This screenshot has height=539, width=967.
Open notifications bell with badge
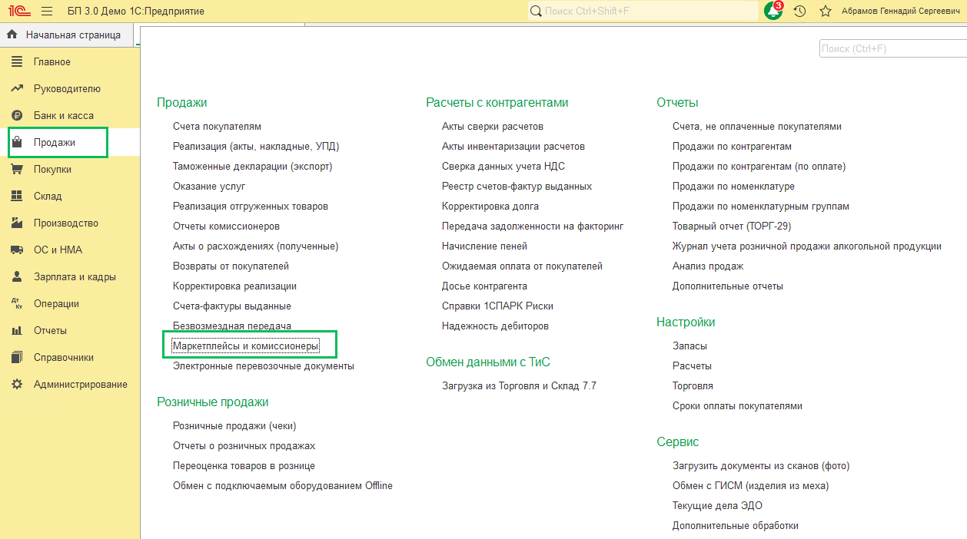click(x=773, y=12)
